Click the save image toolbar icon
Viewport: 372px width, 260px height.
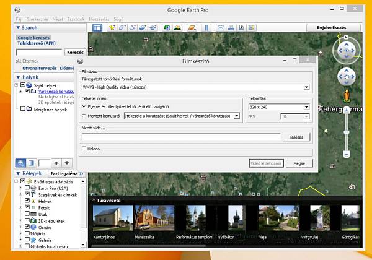pyautogui.click(x=241, y=28)
